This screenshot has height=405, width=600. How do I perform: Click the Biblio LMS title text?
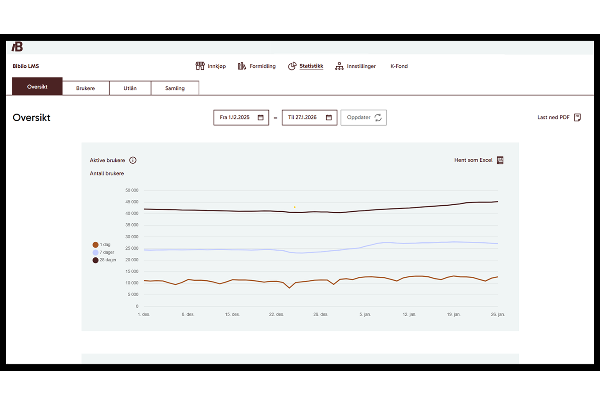26,66
